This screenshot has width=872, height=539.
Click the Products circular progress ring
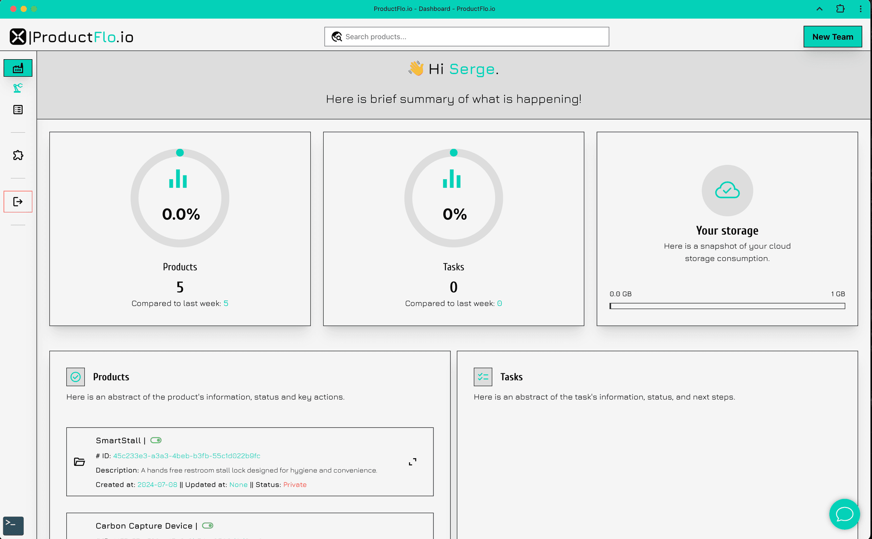point(180,198)
